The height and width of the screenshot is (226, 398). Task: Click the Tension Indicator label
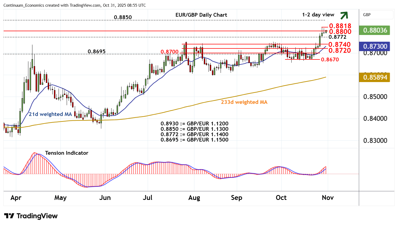click(66, 153)
